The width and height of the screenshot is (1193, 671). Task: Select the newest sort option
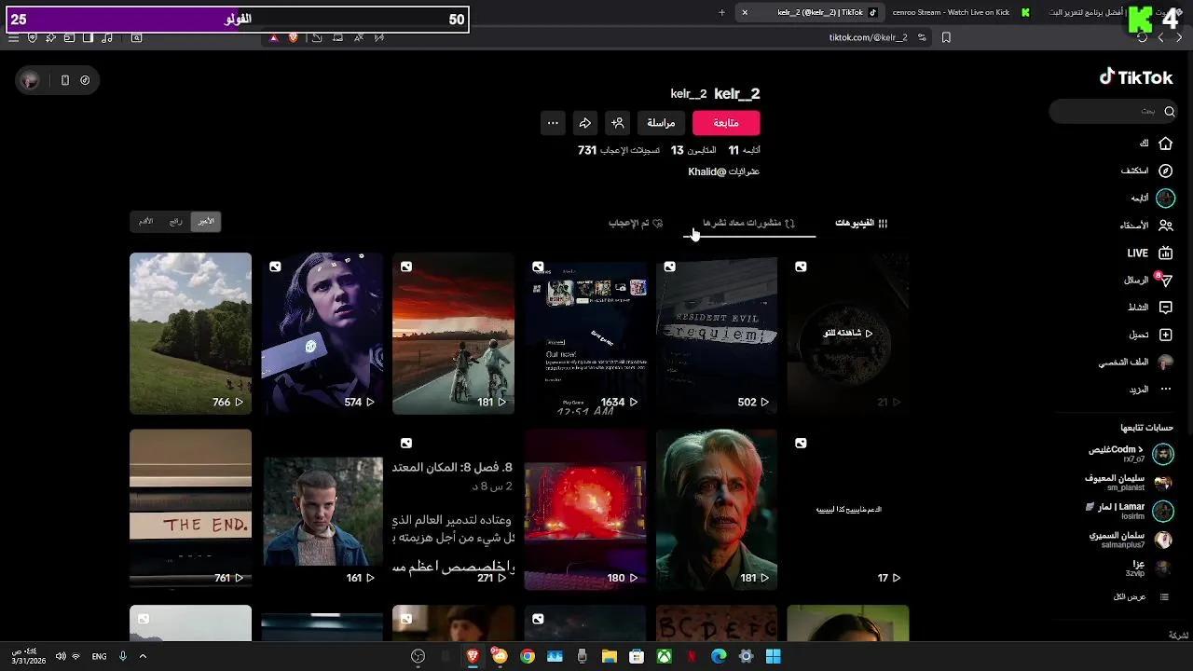point(206,222)
